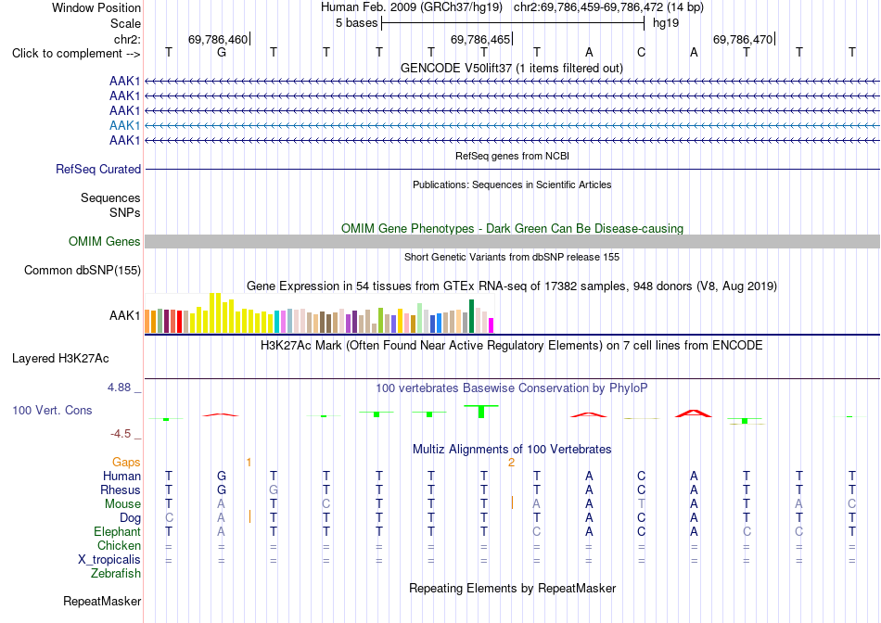Click 'RefSeq genes from NCBI' track title
The width and height of the screenshot is (881, 623).
coord(512,156)
